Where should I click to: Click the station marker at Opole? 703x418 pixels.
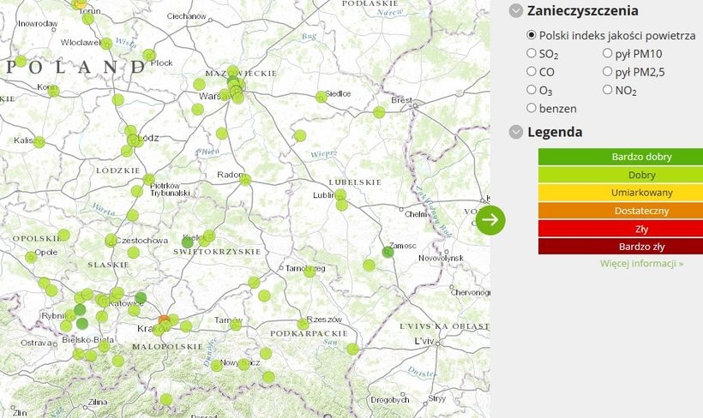coord(32,256)
